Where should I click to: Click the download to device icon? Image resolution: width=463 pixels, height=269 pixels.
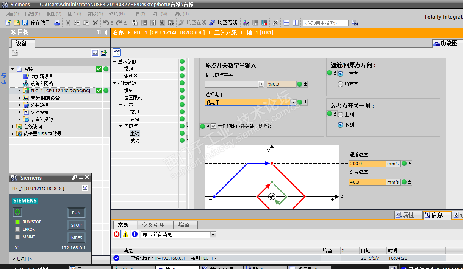(x=144, y=23)
